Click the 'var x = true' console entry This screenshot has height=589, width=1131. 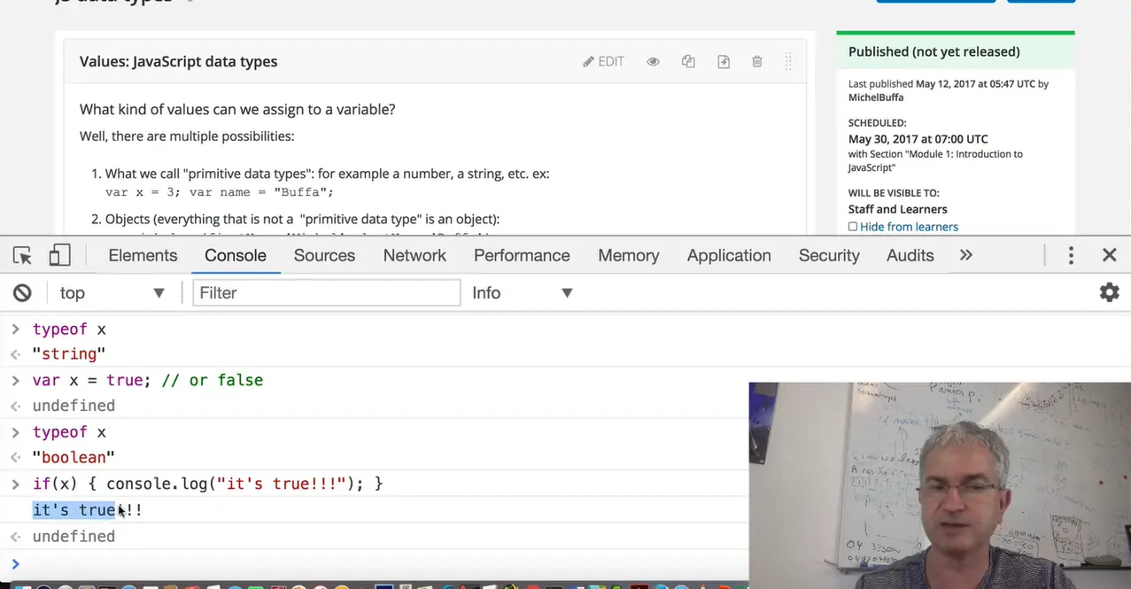coord(148,380)
